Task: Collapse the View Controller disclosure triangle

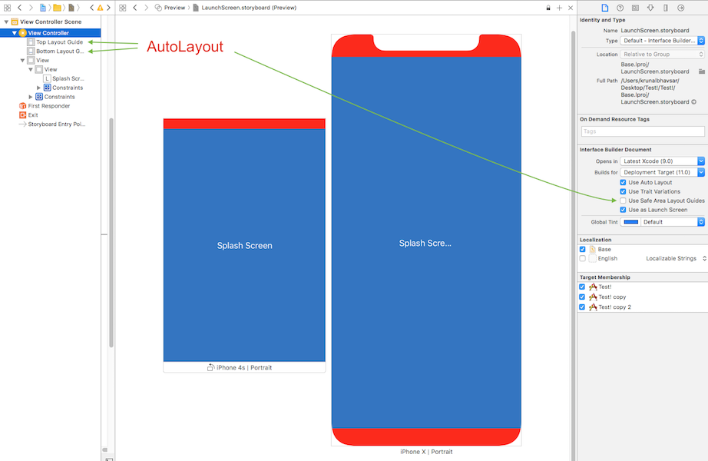Action: pos(15,33)
